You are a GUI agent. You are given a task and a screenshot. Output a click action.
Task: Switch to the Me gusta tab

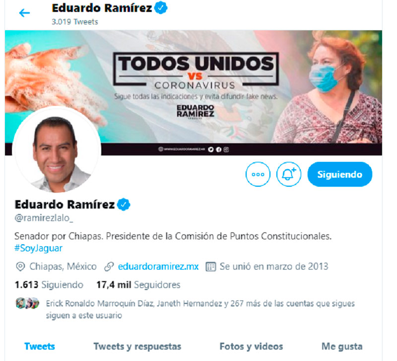coord(342,346)
